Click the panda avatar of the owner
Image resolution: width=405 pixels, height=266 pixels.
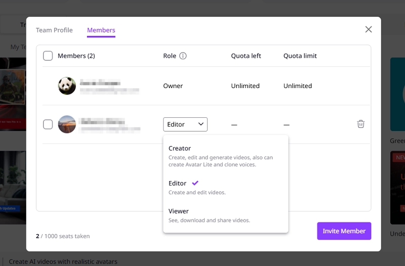click(x=67, y=86)
